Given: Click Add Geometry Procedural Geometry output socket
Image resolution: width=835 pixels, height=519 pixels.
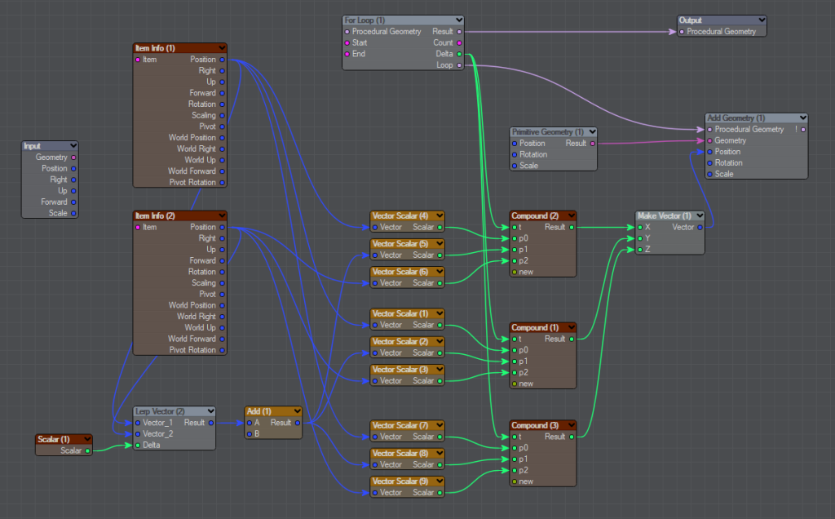Looking at the screenshot, I should (803, 130).
